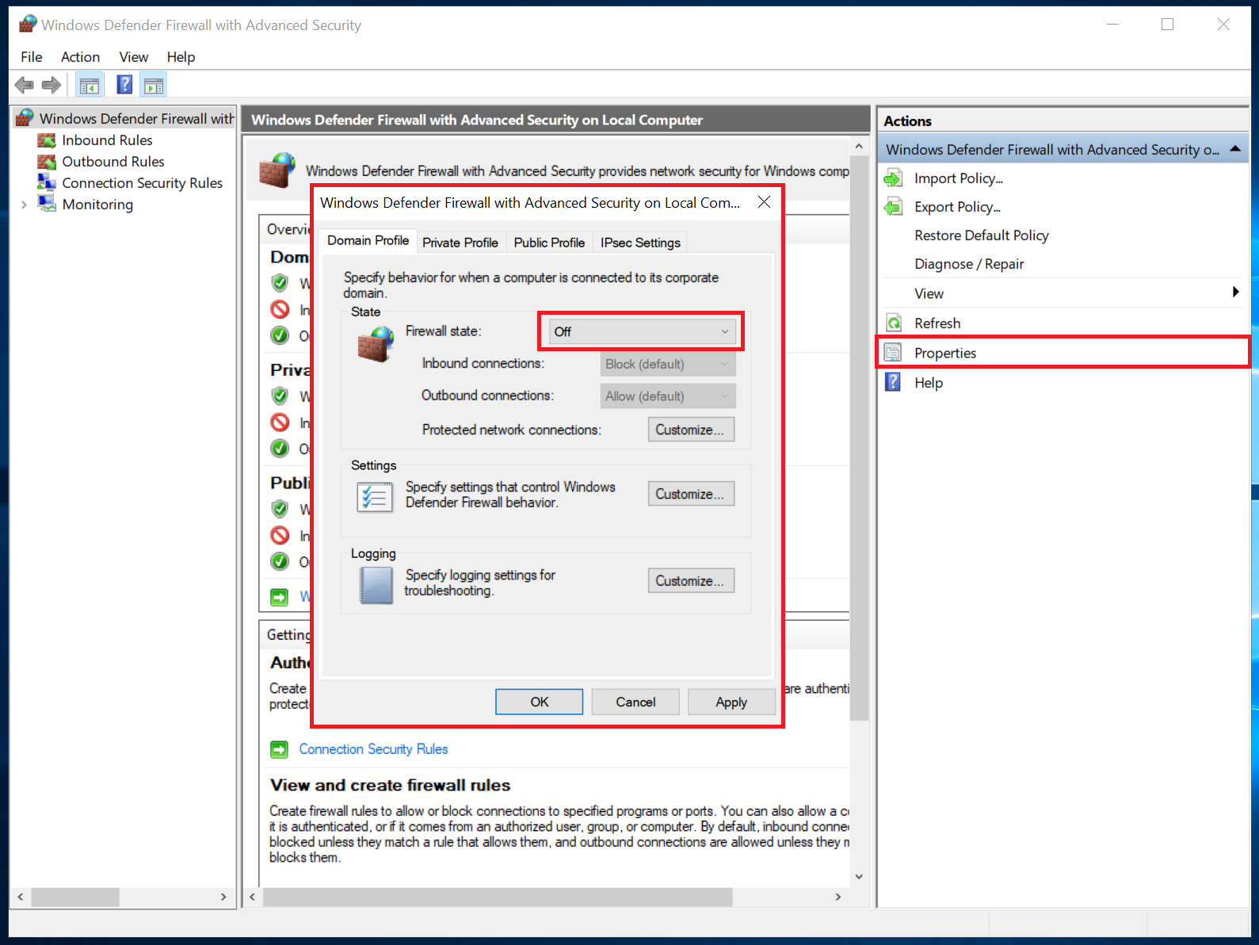Image resolution: width=1259 pixels, height=945 pixels.
Task: Click green arrow icon beside Connection Security Rules link
Action: (x=279, y=749)
